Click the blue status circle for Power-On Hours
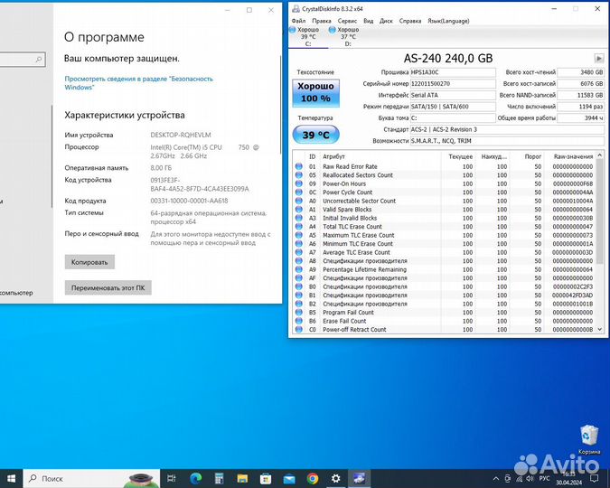 click(x=299, y=183)
